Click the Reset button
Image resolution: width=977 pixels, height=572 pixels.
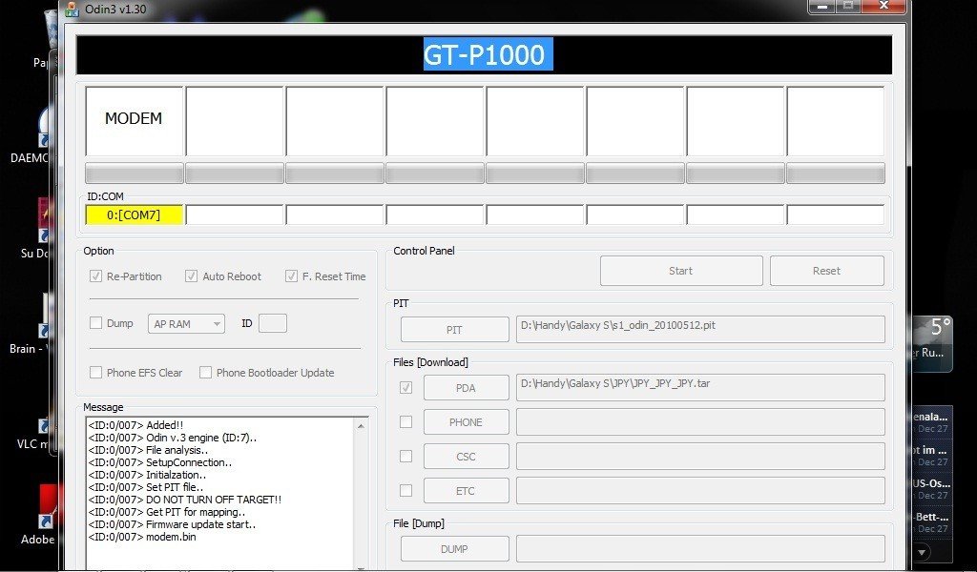pyautogui.click(x=827, y=271)
